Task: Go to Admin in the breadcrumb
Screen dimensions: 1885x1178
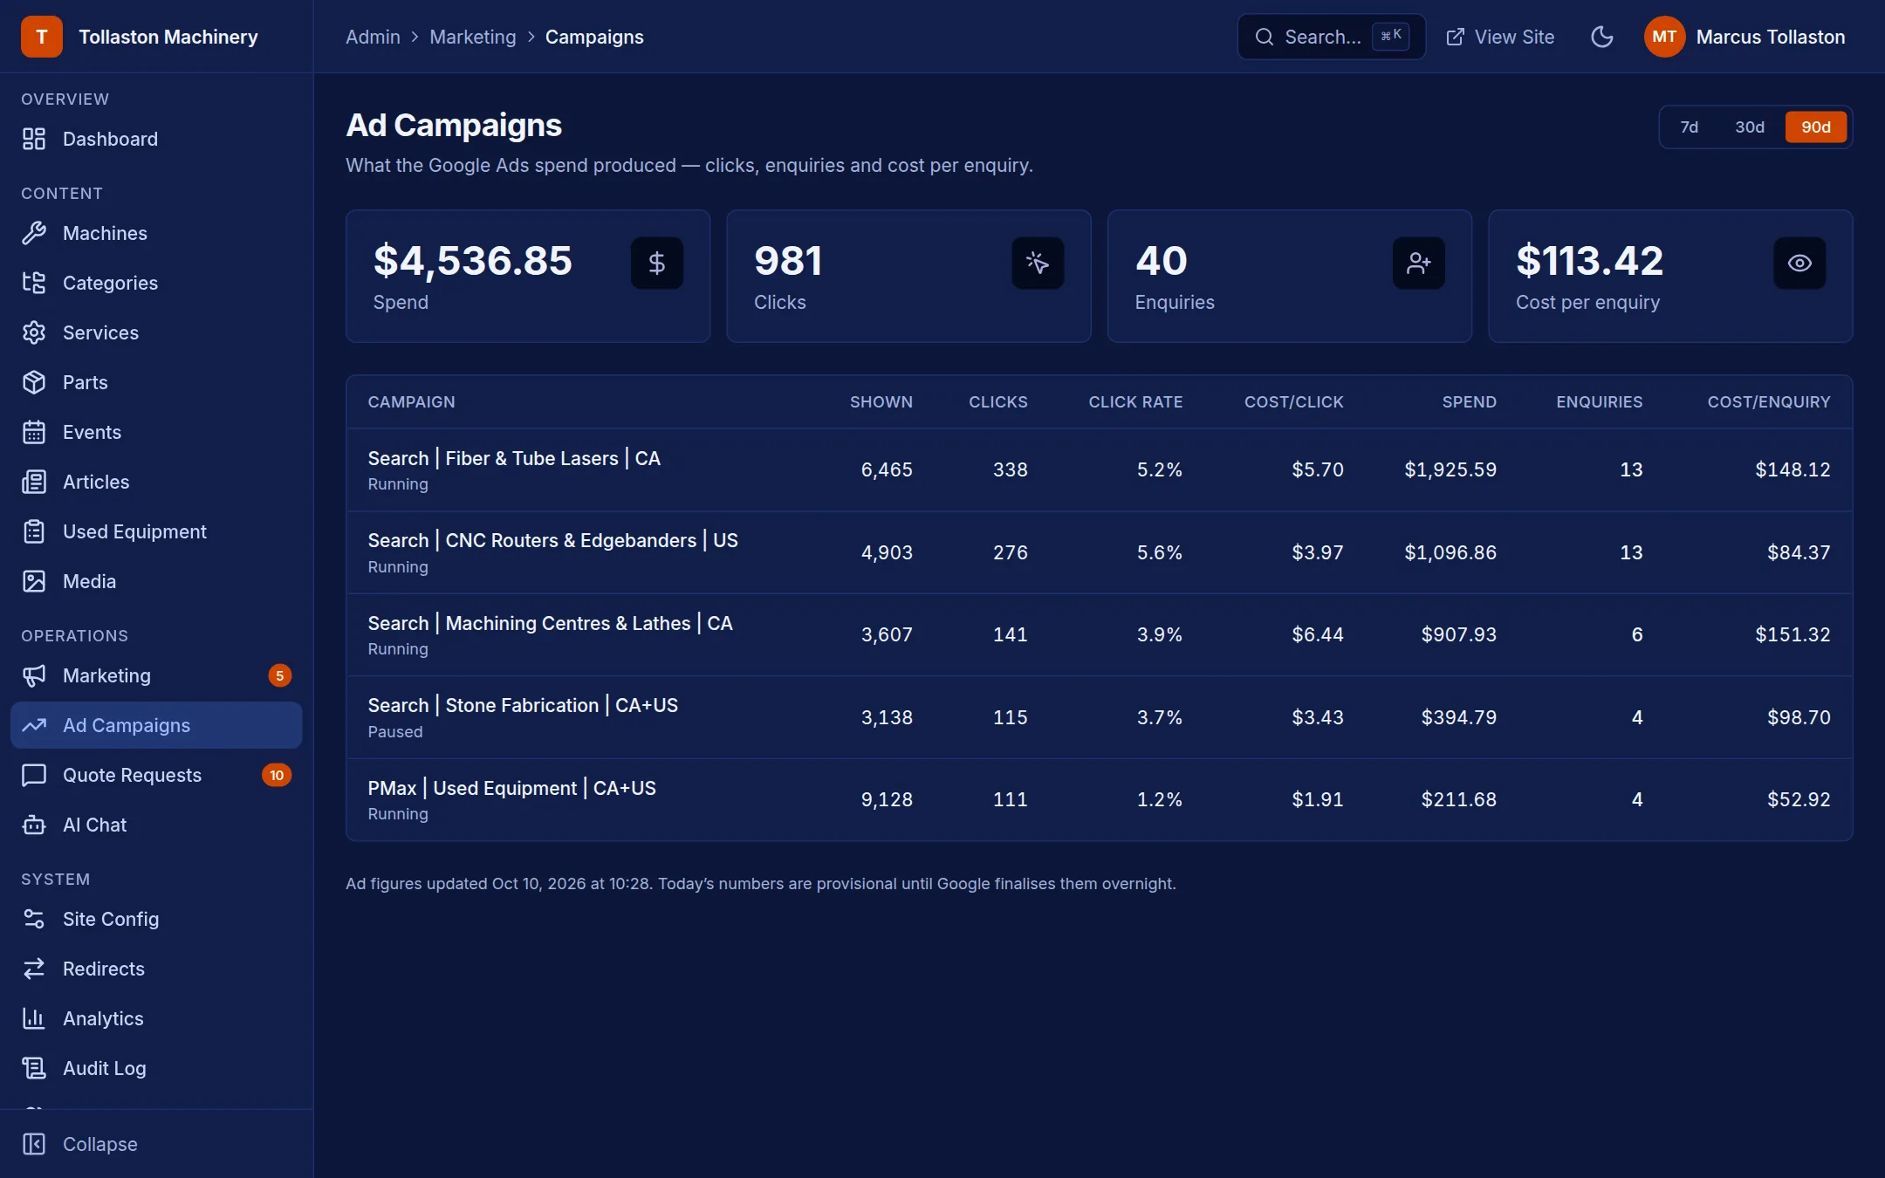Action: point(373,37)
